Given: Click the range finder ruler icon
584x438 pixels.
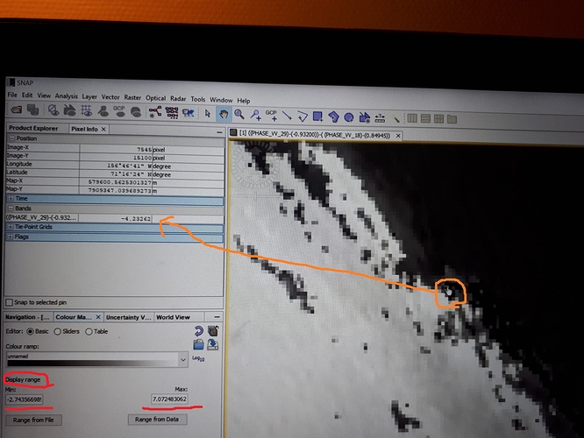Looking at the screenshot, I should pos(380,118).
